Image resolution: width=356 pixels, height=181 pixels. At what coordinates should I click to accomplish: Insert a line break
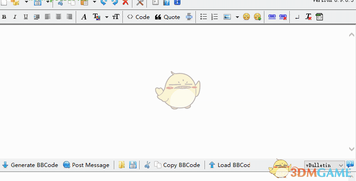(x=297, y=17)
